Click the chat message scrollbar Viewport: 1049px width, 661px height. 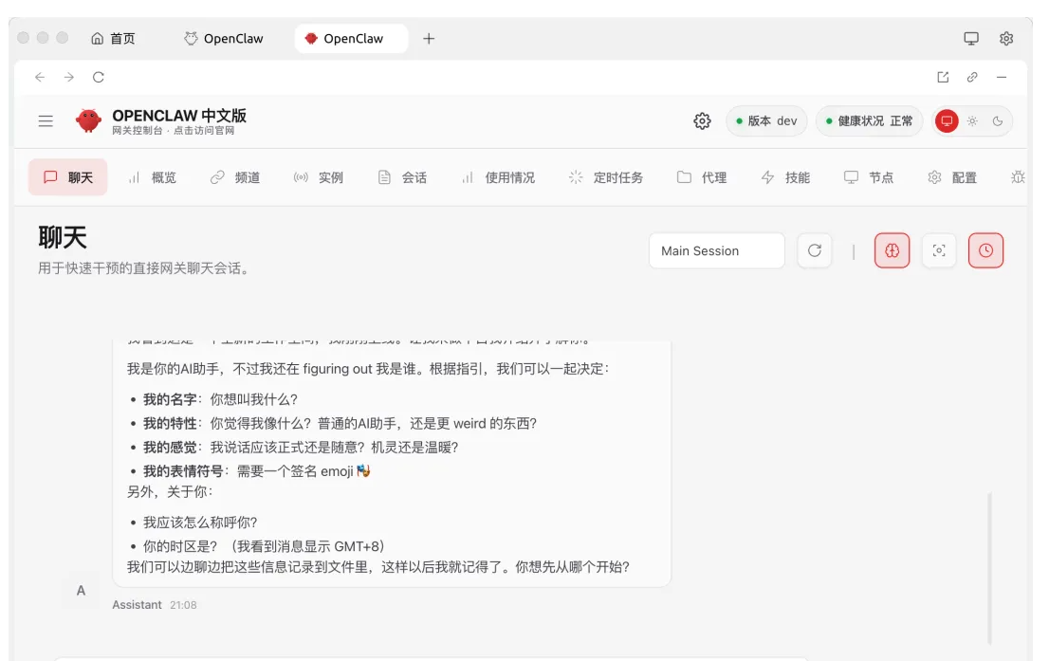point(989,567)
